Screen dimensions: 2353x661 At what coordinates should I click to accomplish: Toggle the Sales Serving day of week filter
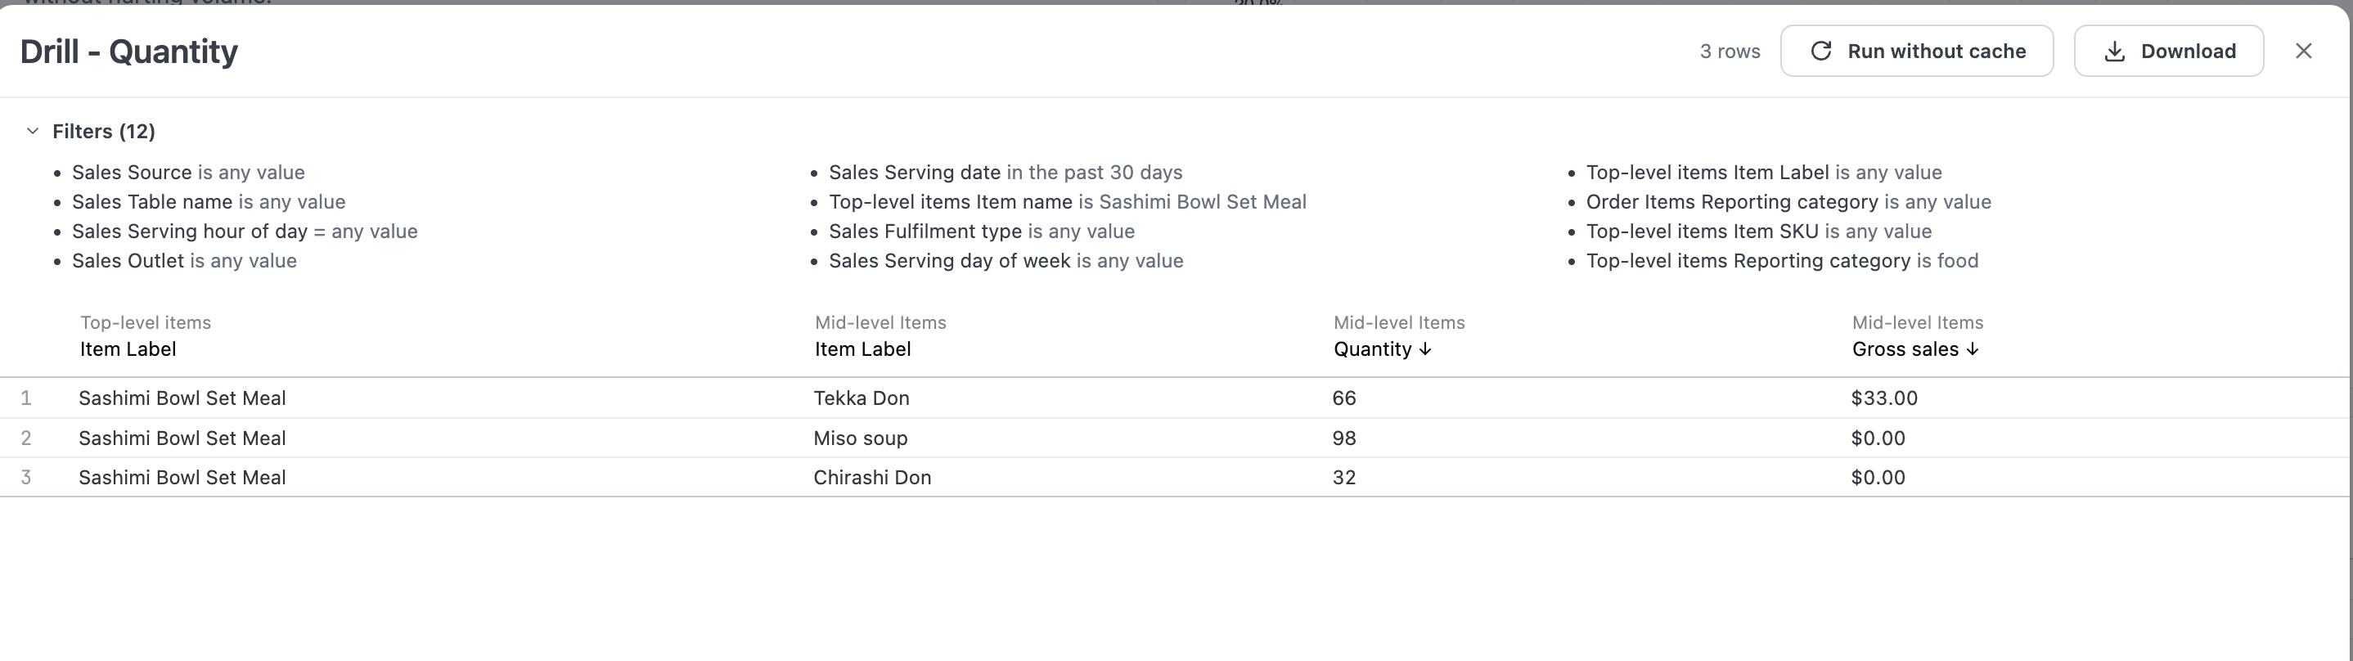click(1005, 261)
